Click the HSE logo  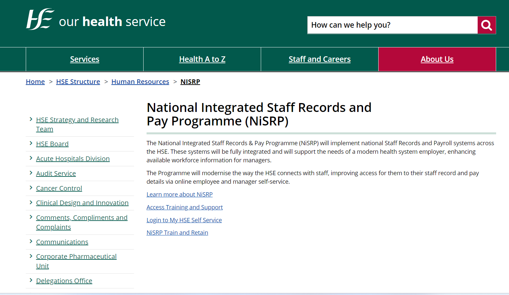pyautogui.click(x=40, y=19)
